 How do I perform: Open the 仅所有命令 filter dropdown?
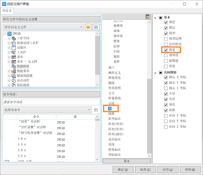[47, 110]
